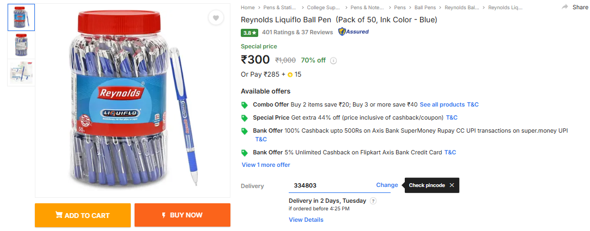Click the BUY NOW button
This screenshot has width=590, height=231.
pos(183,215)
